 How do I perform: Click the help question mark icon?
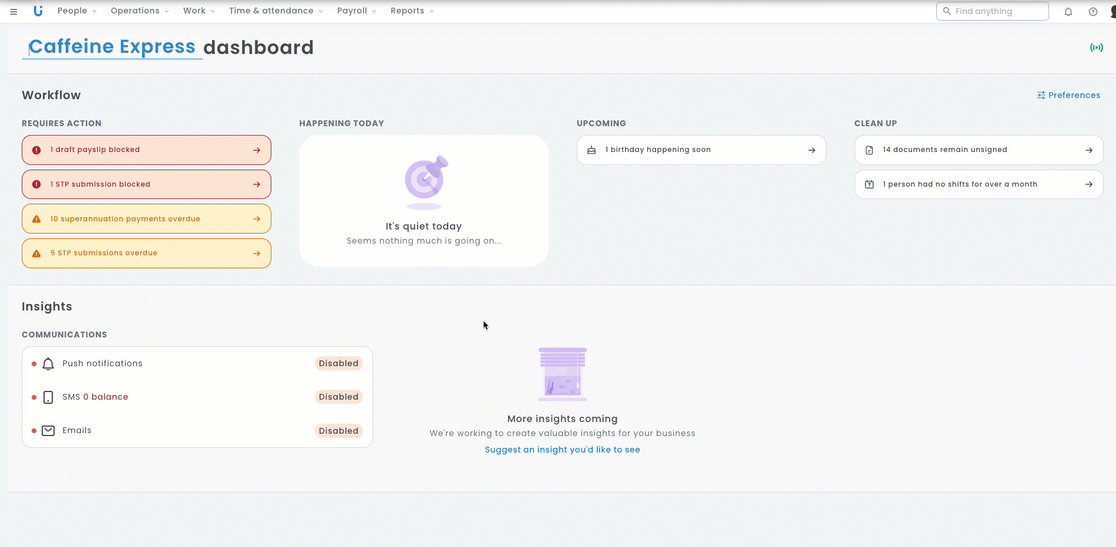click(x=1093, y=12)
